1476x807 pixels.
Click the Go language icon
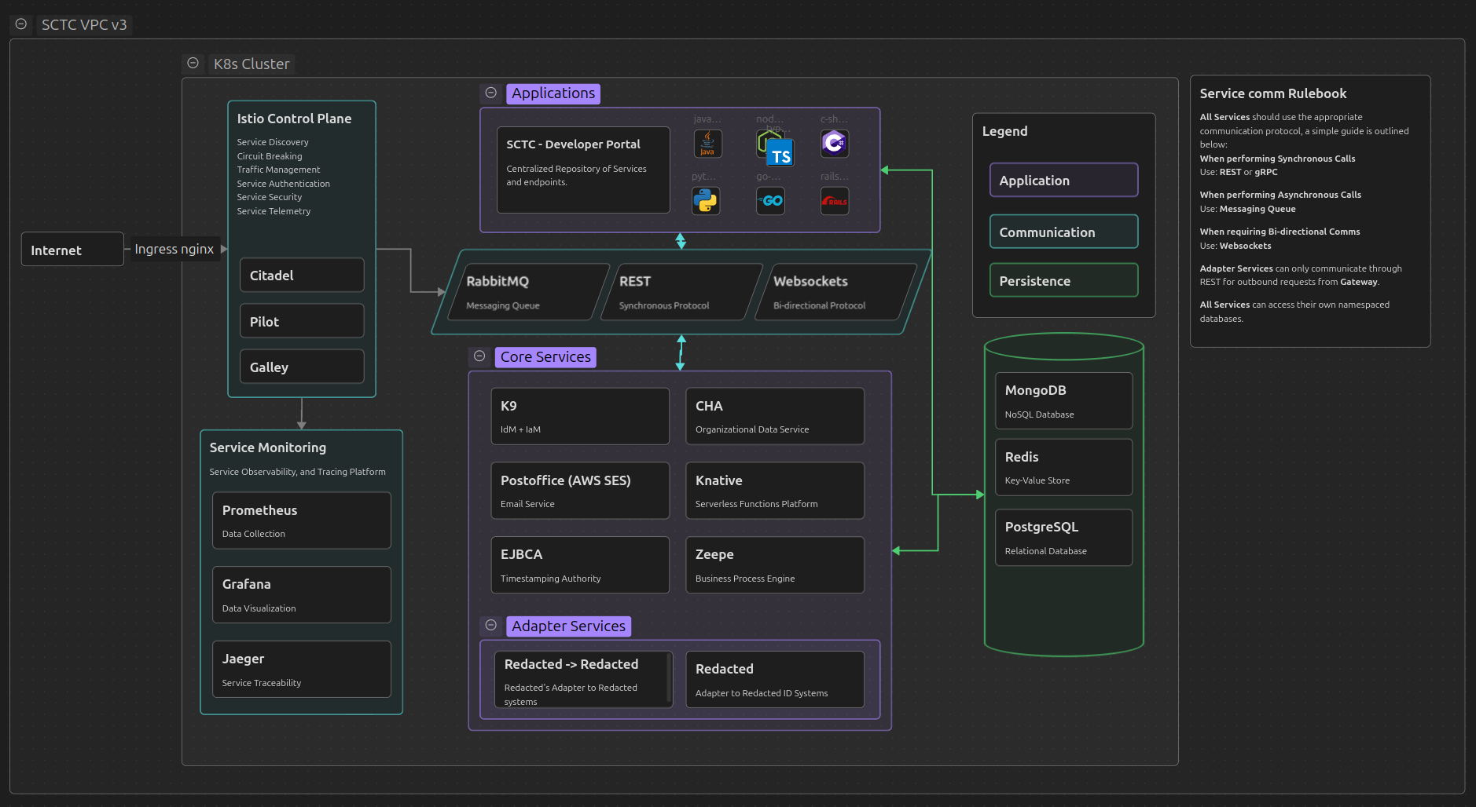(x=770, y=201)
